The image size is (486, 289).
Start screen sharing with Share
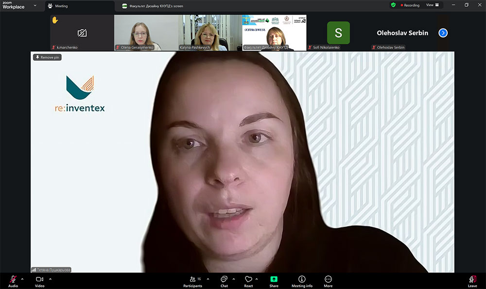point(274,281)
